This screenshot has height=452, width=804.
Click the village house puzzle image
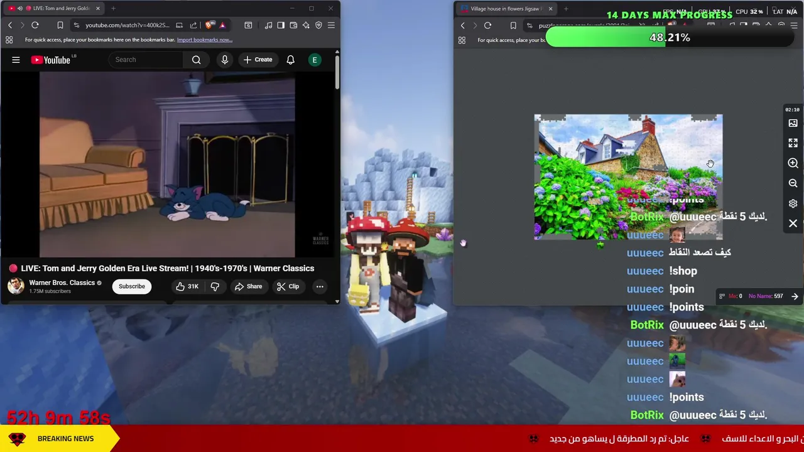(x=628, y=177)
